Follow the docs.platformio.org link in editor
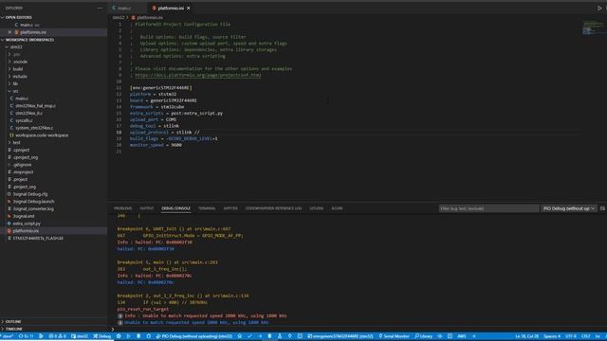This screenshot has height=341, width=607. 198,75
